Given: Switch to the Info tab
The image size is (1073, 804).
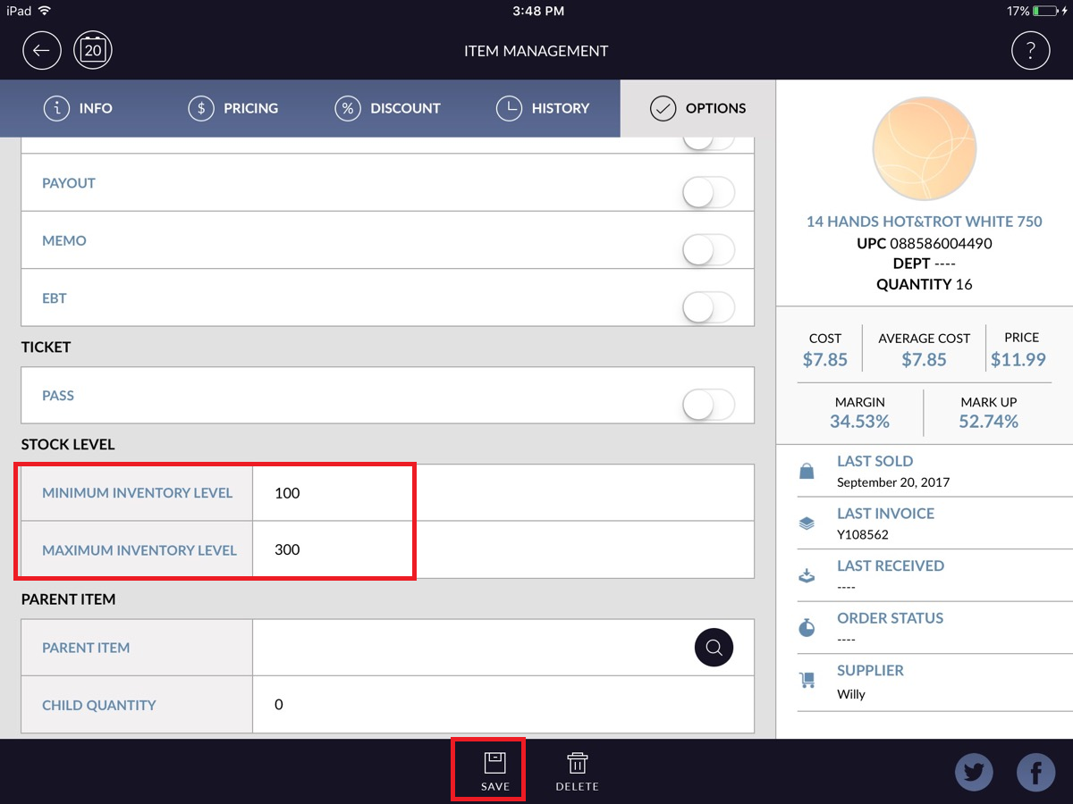Looking at the screenshot, I should [79, 108].
